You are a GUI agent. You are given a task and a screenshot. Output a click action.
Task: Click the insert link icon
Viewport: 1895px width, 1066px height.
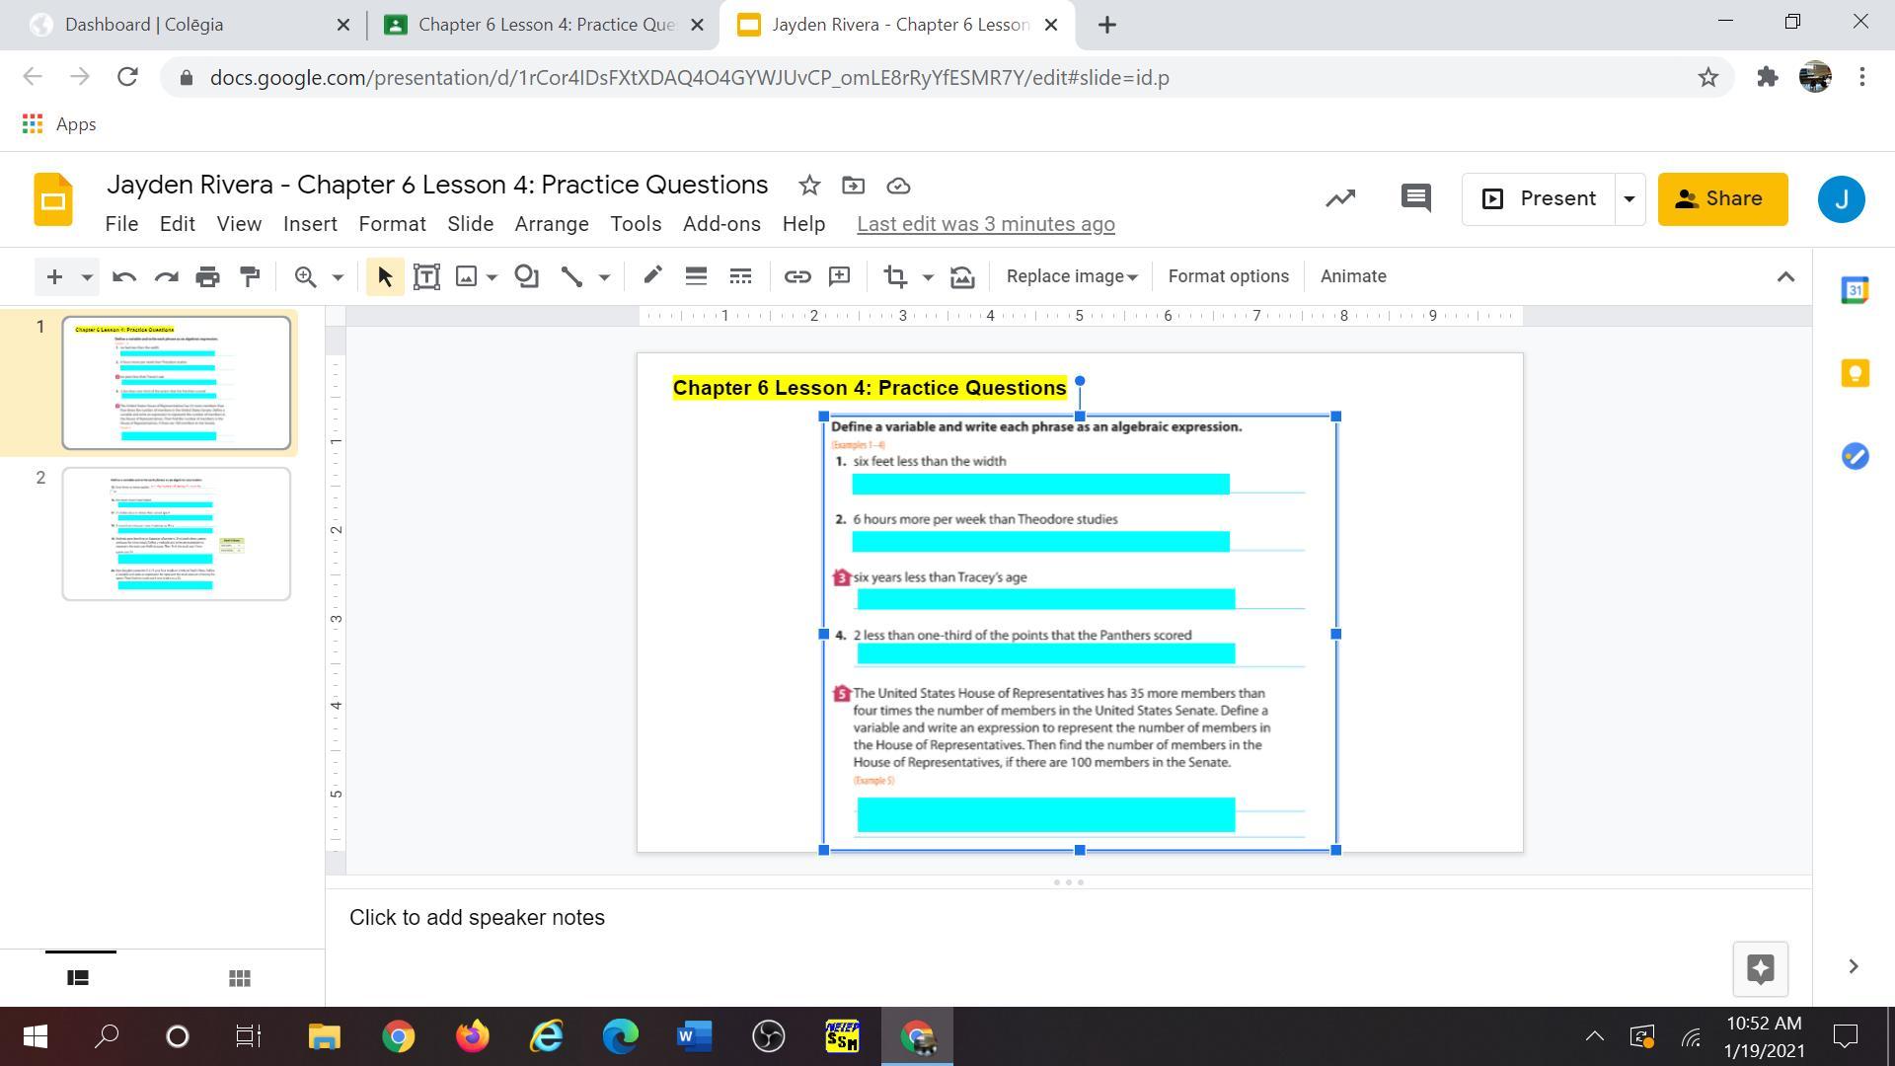[x=796, y=276]
